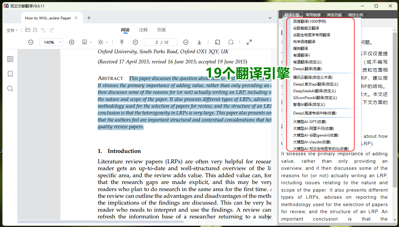399x227 pixels.
Task: Zoom out with the minus circle icon
Action: 31,42
